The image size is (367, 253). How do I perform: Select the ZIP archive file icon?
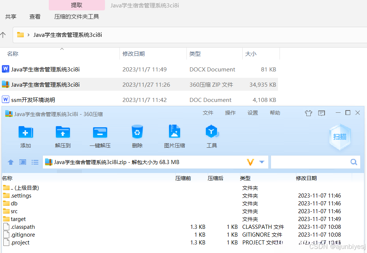pyautogui.click(x=5, y=84)
